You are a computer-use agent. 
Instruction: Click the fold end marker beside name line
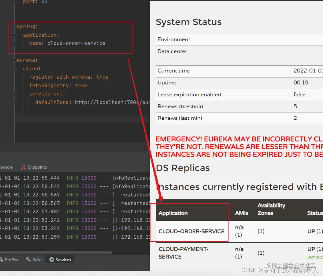coord(15,43)
